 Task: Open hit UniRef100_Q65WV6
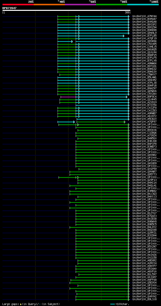144,91
